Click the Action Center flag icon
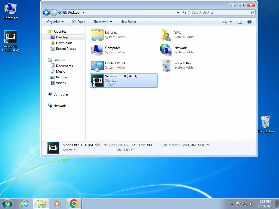 tap(238, 204)
